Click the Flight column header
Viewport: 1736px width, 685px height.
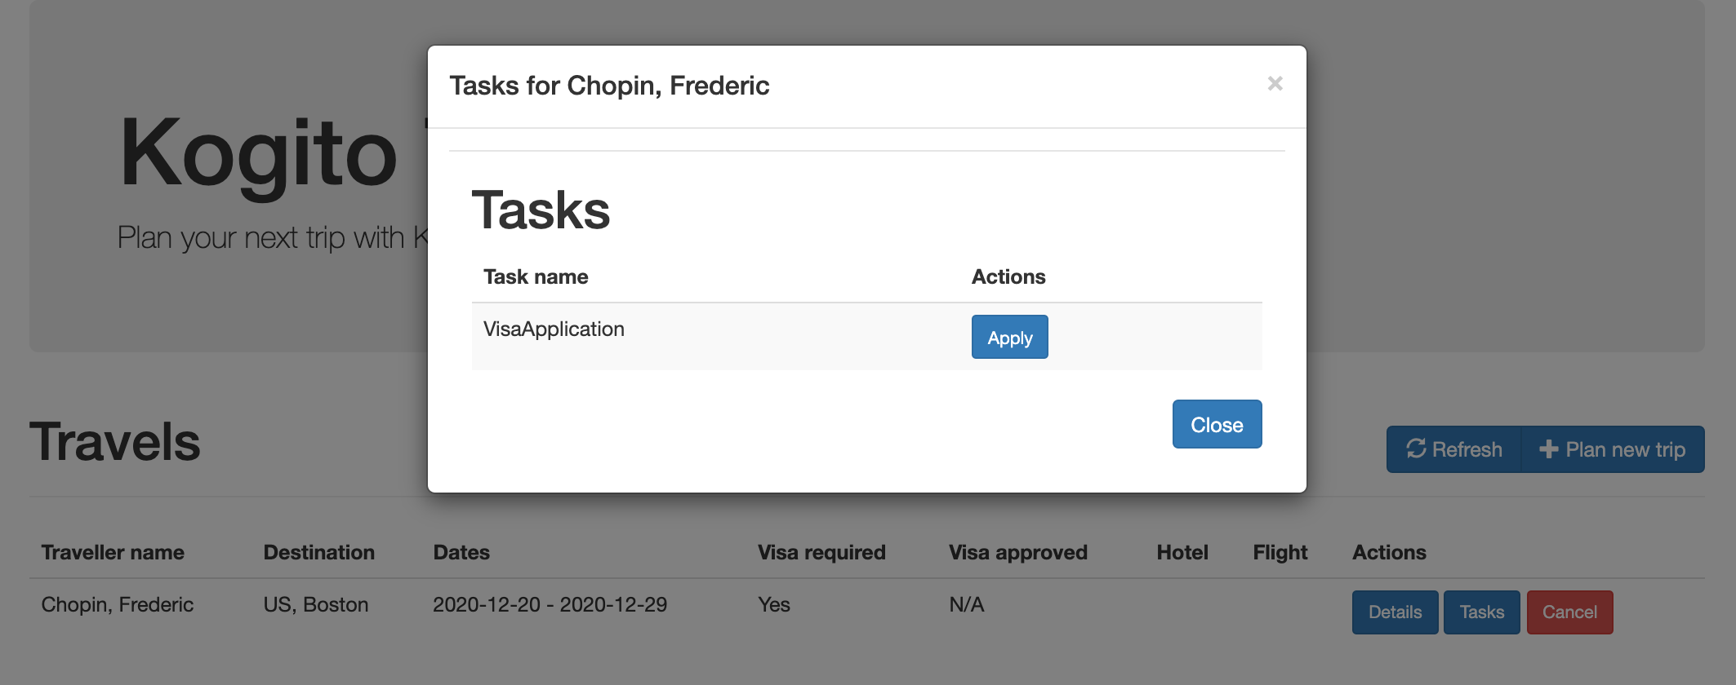1280,553
